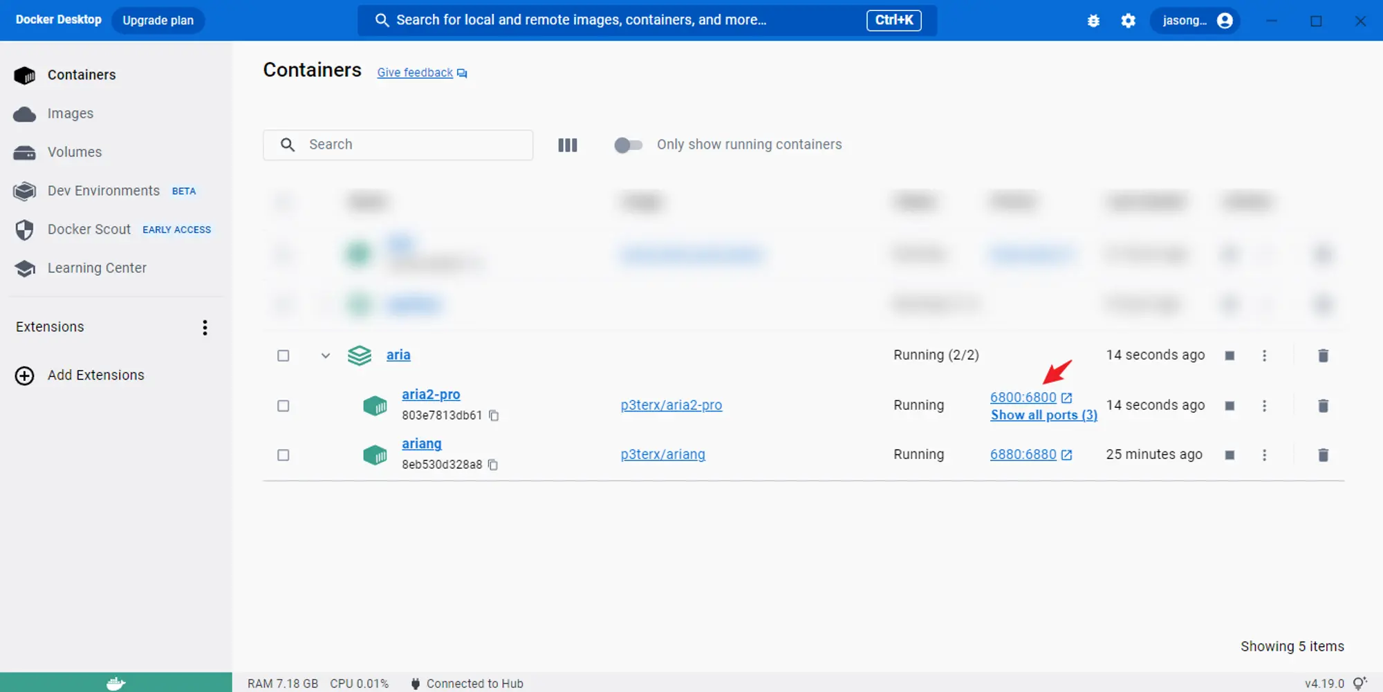Click the Volumes drive icon in sidebar
The image size is (1383, 692).
[24, 153]
